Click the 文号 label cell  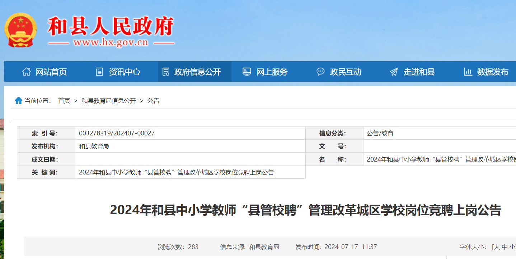(334, 146)
